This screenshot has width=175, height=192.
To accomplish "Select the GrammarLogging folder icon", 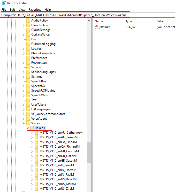I will click(x=28, y=44).
